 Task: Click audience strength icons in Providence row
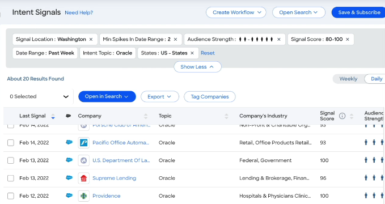(x=374, y=195)
